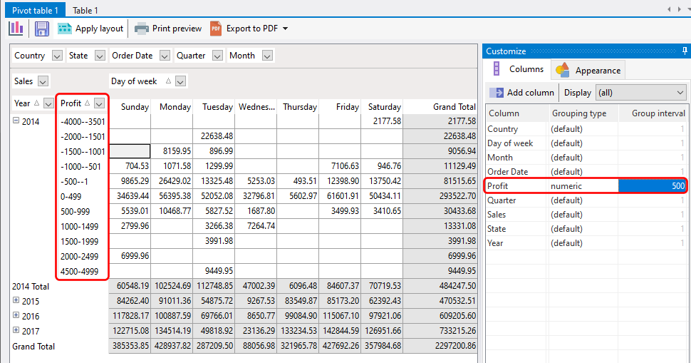Open the Profit field filter dropdown
This screenshot has height=363, width=691.
pos(99,103)
